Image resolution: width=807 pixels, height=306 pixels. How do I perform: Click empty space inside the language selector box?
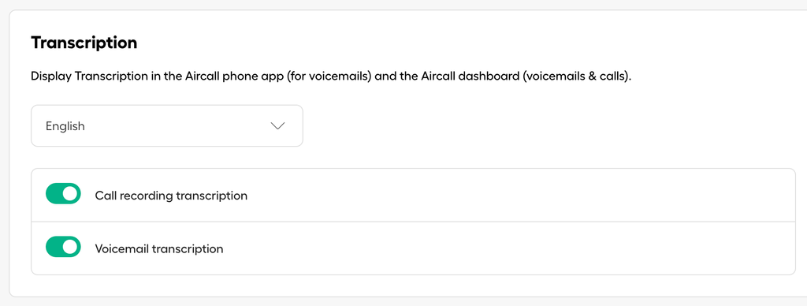click(175, 125)
